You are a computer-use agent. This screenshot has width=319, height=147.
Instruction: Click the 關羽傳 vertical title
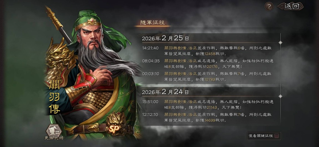pyautogui.click(x=55, y=96)
